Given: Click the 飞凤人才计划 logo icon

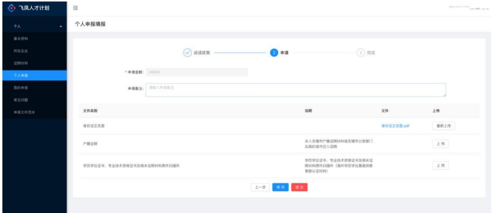Looking at the screenshot, I should click(9, 8).
